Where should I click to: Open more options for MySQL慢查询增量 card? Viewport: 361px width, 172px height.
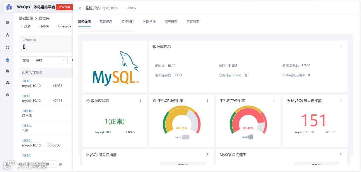[208, 155]
